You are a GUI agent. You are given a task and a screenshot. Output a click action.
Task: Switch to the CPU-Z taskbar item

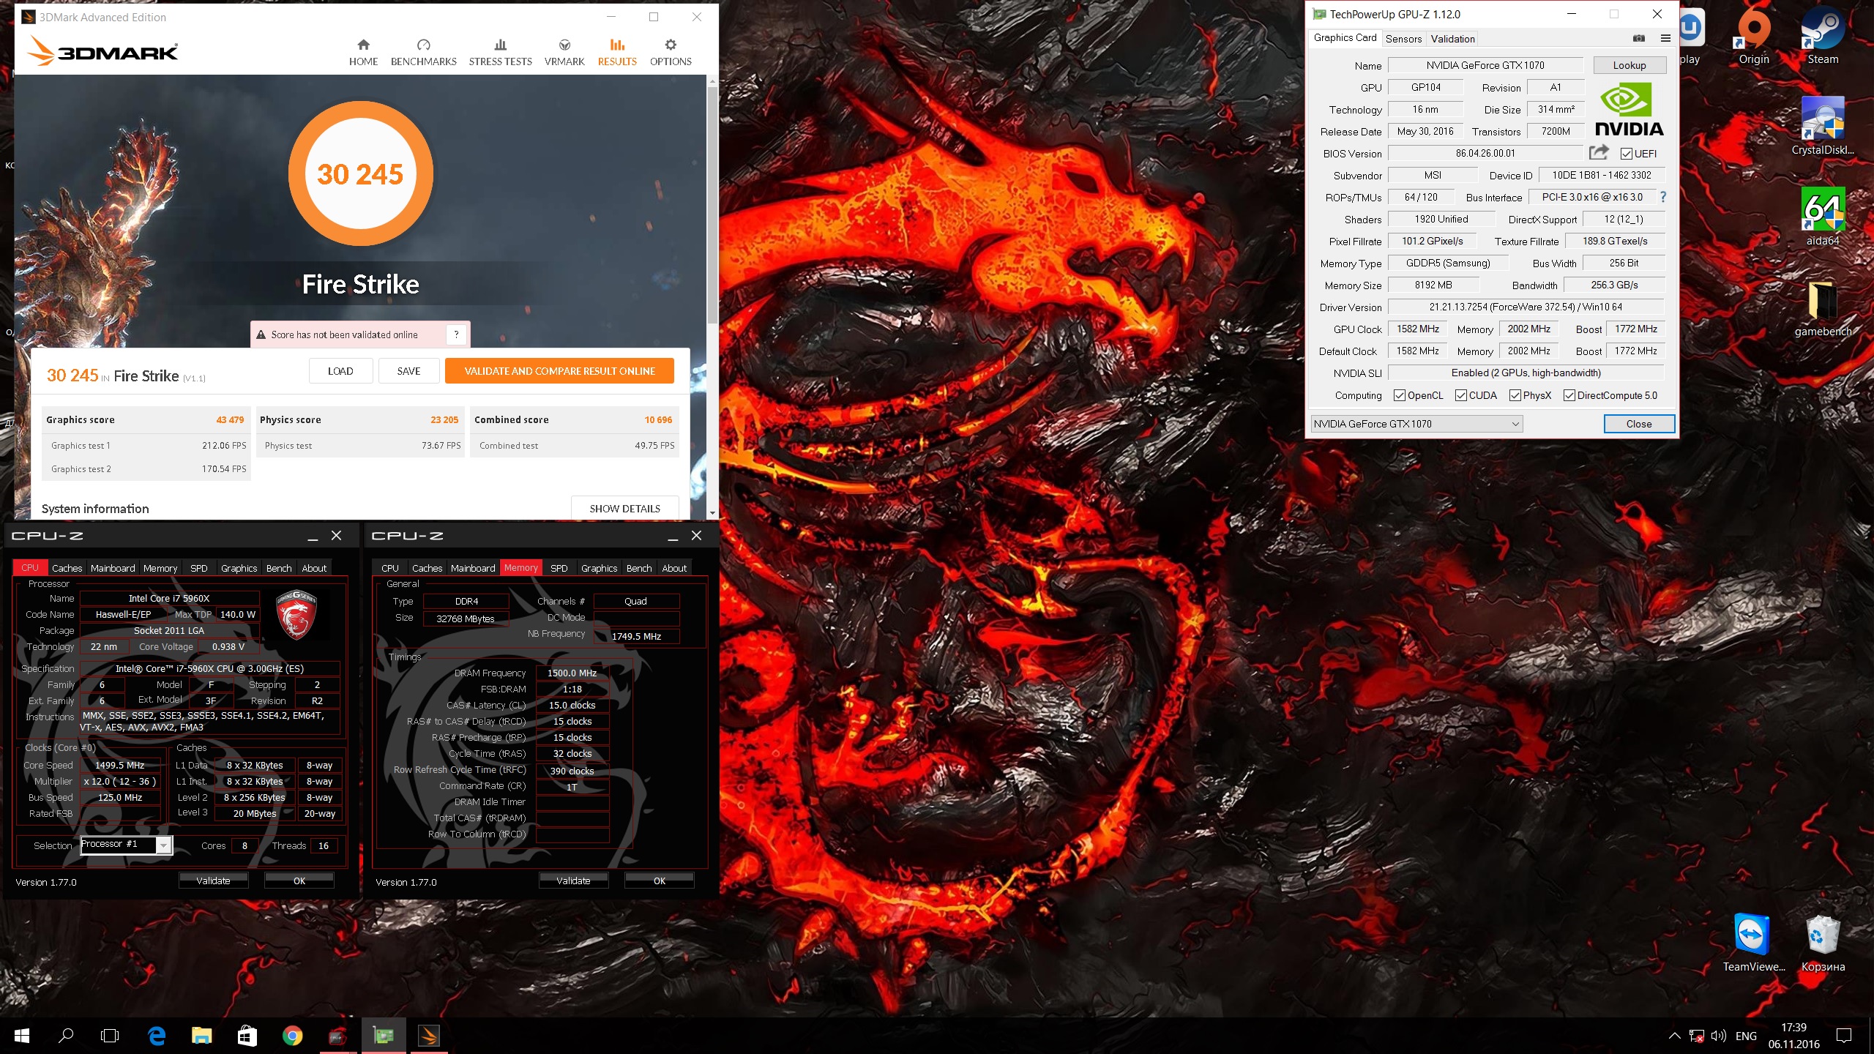(x=337, y=1036)
